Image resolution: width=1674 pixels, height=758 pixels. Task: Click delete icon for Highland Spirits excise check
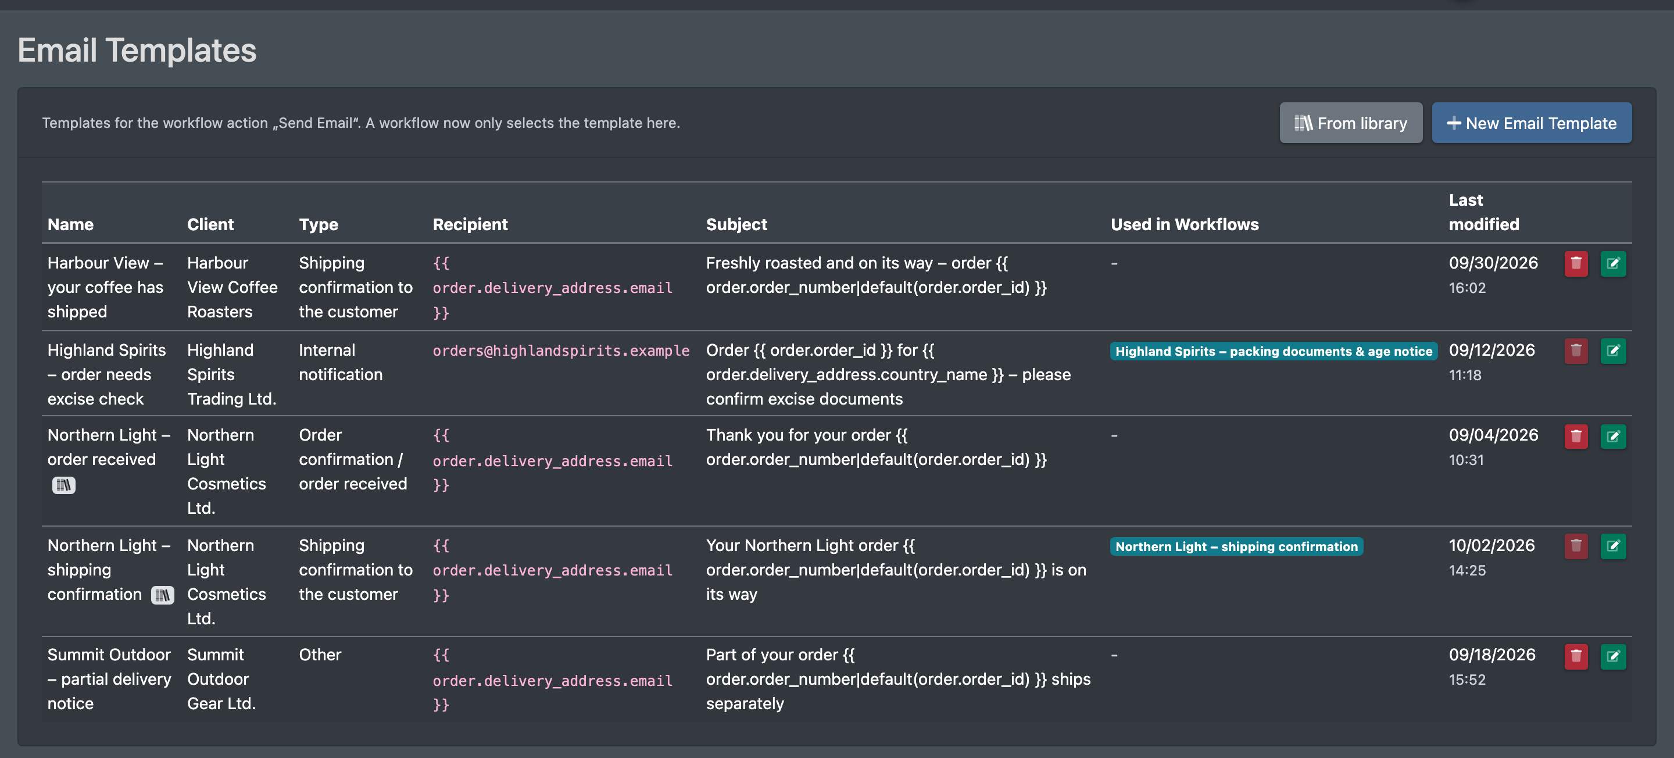click(1576, 351)
